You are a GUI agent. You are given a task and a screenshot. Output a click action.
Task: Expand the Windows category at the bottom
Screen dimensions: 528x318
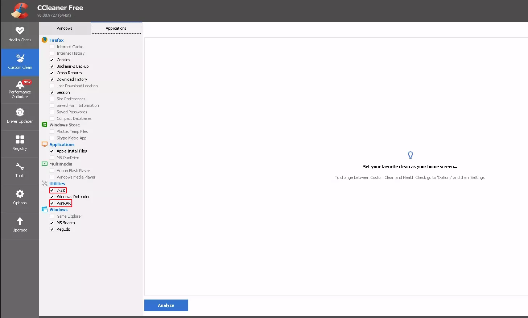44,210
